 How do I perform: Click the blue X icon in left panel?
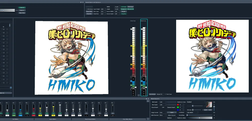11,87
